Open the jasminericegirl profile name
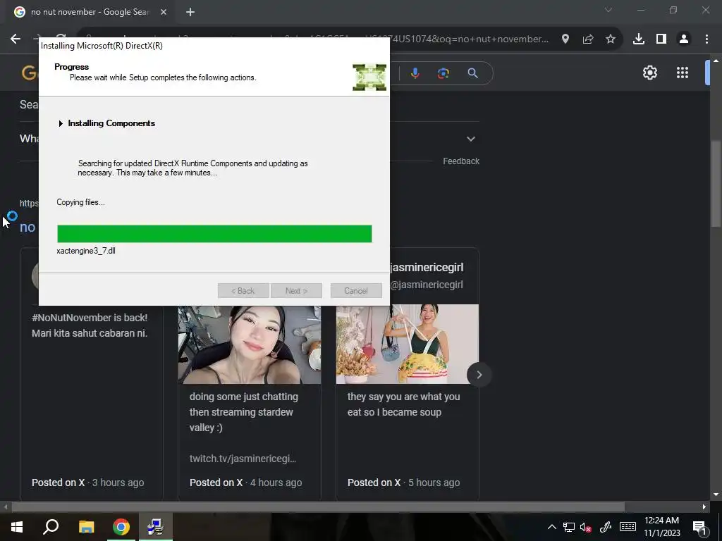Screen dimensions: 722x541 pos(427,267)
